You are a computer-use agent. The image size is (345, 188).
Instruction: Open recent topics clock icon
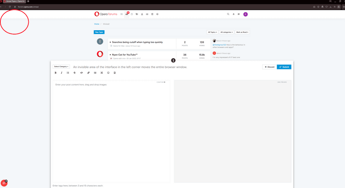pos(132,14)
